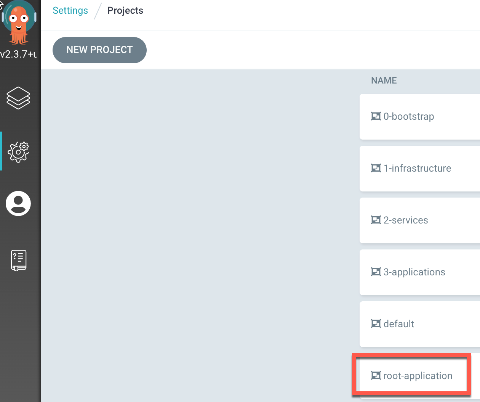480x402 pixels.
Task: Select the 2-services project
Action: (x=405, y=220)
